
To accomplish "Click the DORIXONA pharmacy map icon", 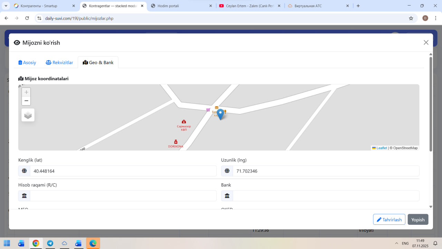I will coord(175,142).
